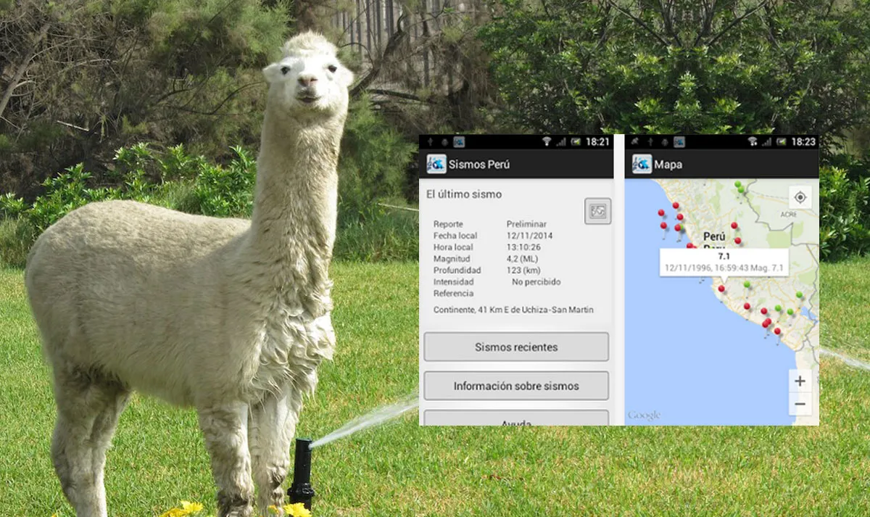Tap the notification icon in left status bar
This screenshot has width=870, height=517.
pos(458,141)
